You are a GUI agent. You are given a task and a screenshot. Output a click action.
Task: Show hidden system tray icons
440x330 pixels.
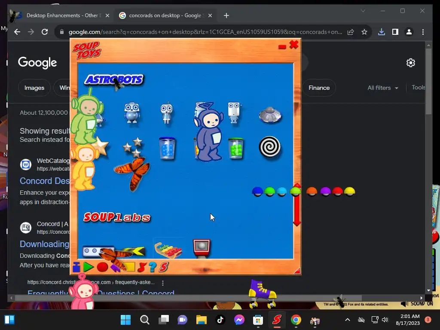(347, 320)
